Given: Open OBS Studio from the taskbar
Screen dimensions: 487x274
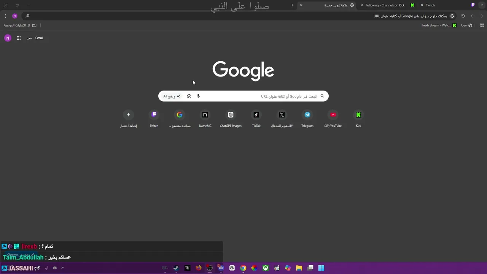Looking at the screenshot, I should pos(210,268).
